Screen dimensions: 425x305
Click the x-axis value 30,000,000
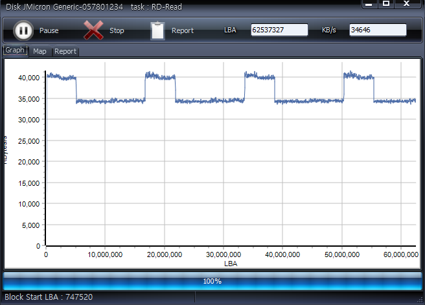(x=224, y=254)
